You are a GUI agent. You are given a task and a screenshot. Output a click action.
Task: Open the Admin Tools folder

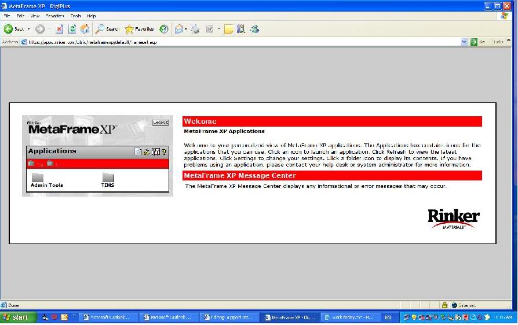[x=39, y=179]
